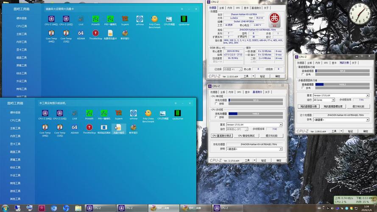
Task: Select 其他工具 in the lower toolbox sidebar
Action: coord(15,198)
